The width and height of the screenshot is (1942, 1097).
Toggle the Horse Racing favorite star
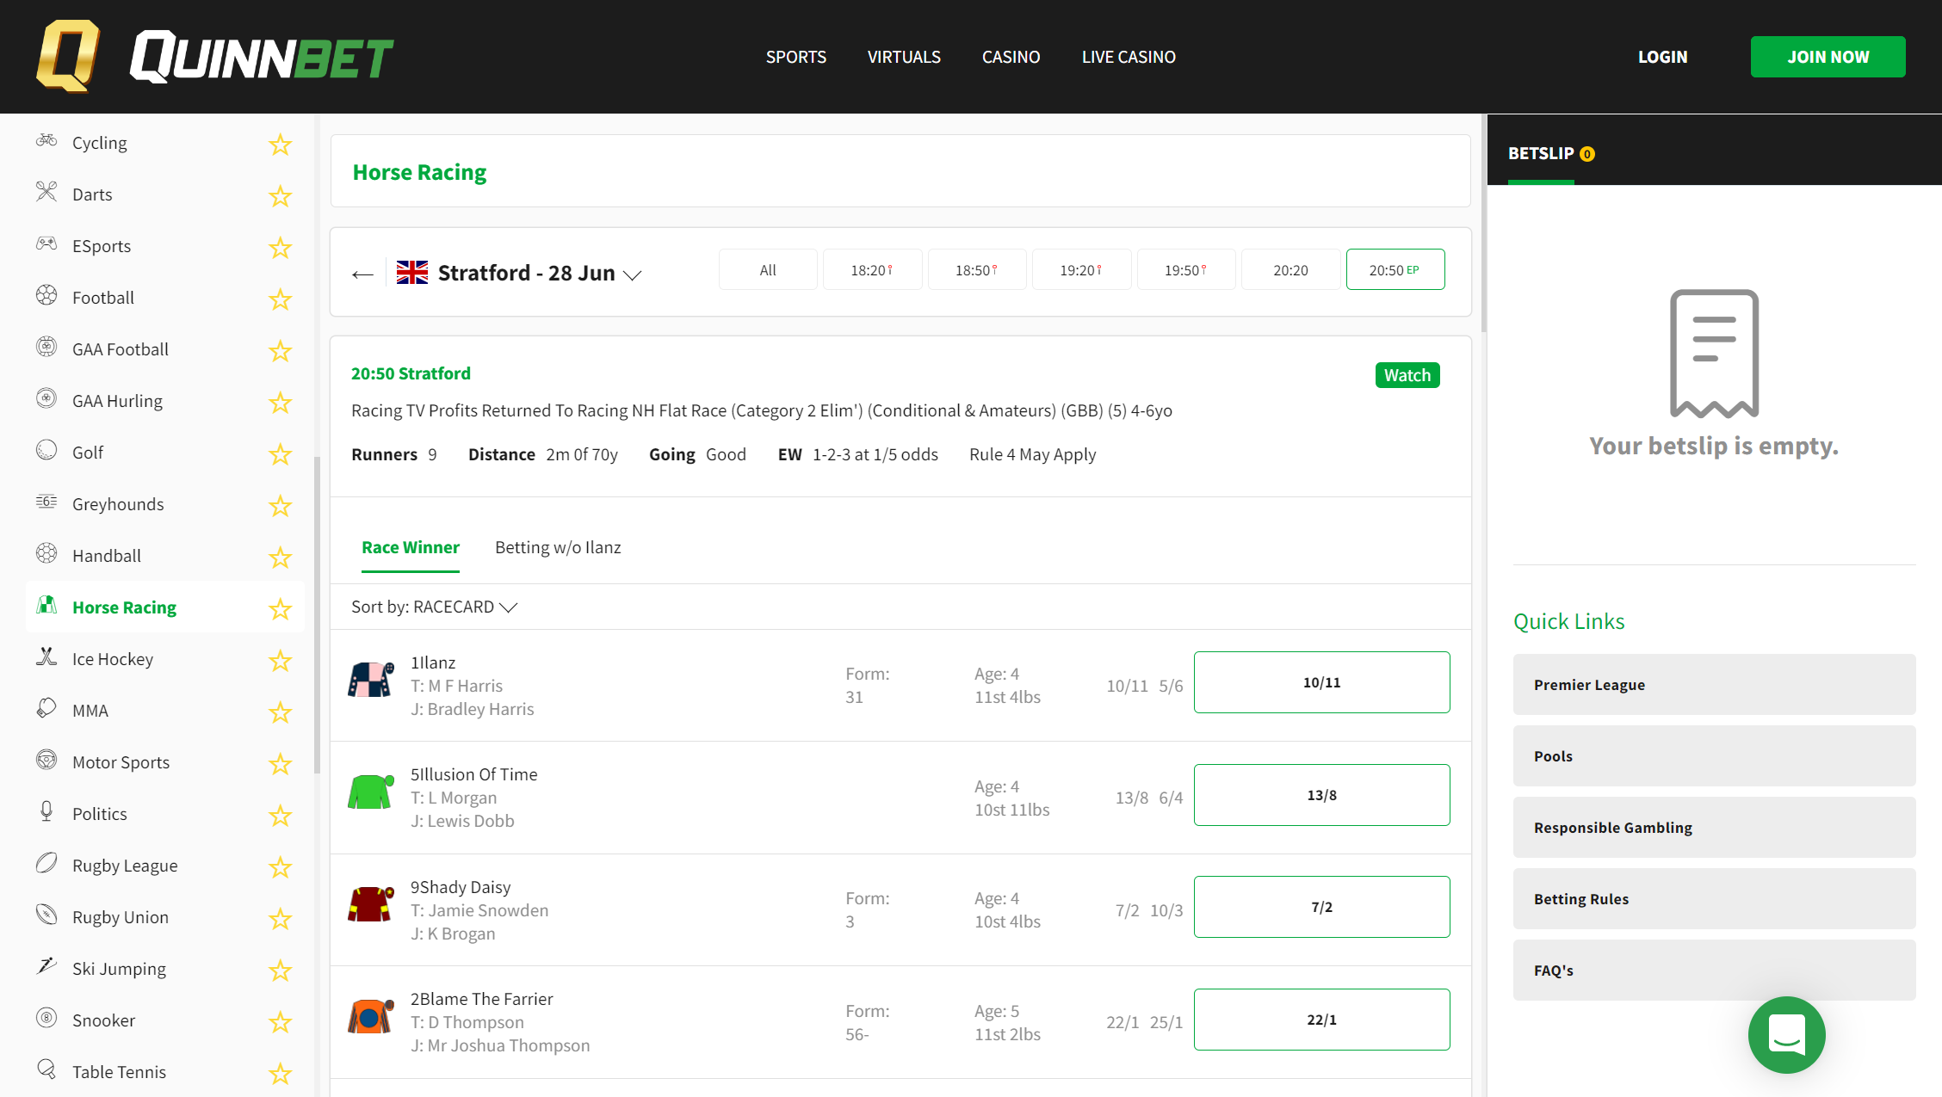tap(280, 609)
